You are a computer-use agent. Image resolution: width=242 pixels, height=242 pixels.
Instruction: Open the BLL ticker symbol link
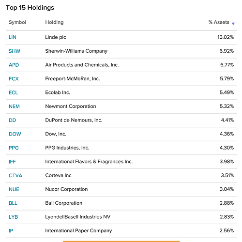click(x=13, y=203)
